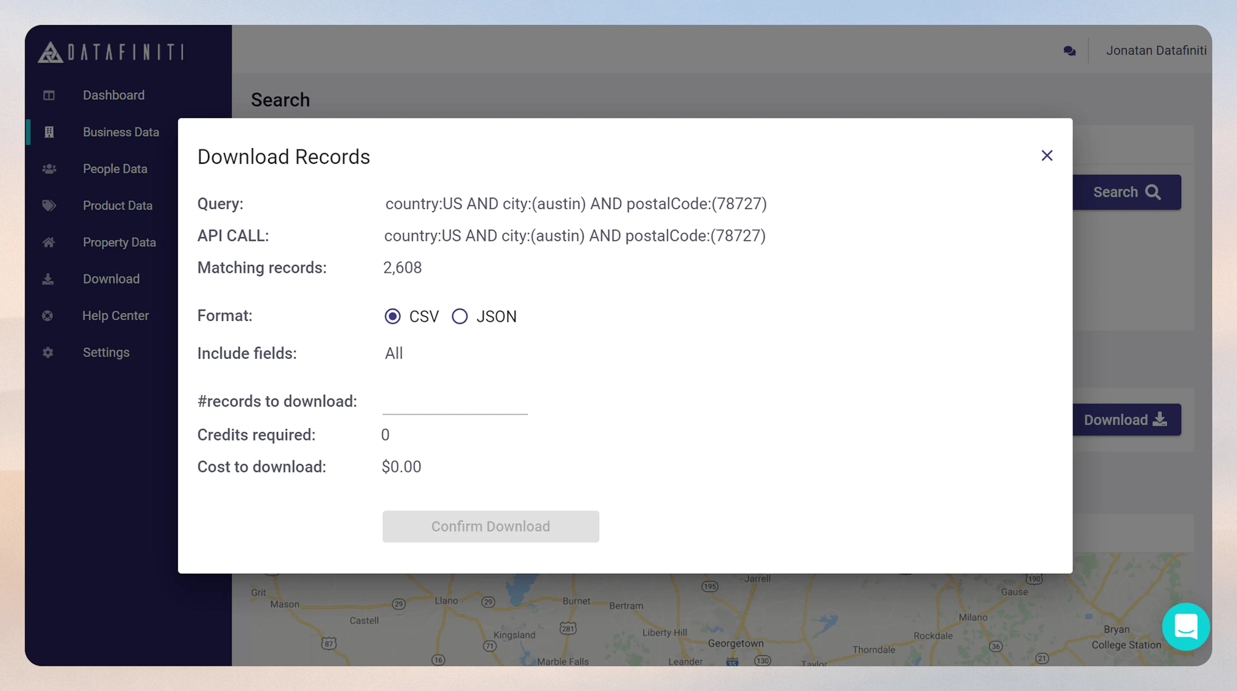Open Dashboard from the sidebar icon
The height and width of the screenshot is (691, 1237).
(49, 95)
